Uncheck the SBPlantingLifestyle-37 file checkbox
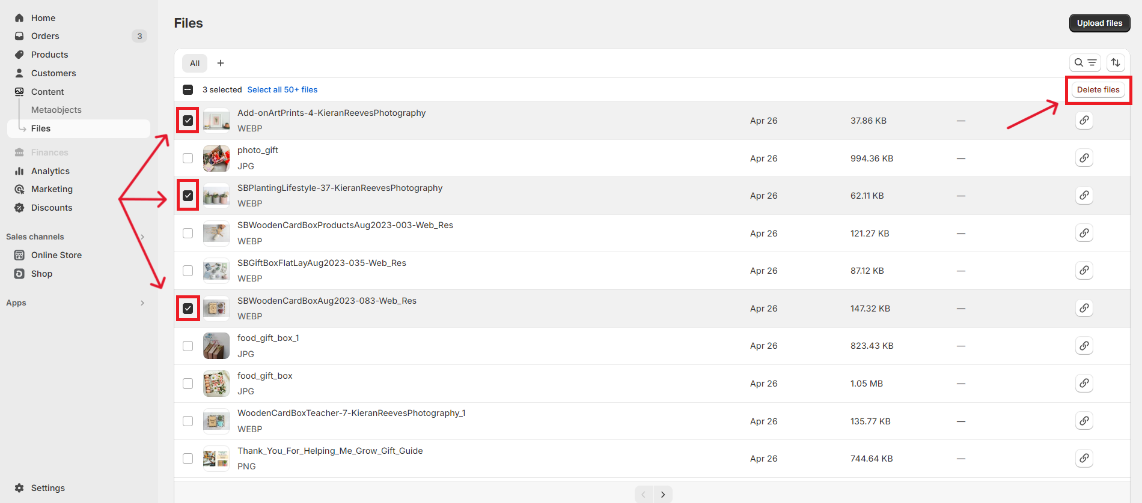Image resolution: width=1142 pixels, height=503 pixels. point(188,196)
